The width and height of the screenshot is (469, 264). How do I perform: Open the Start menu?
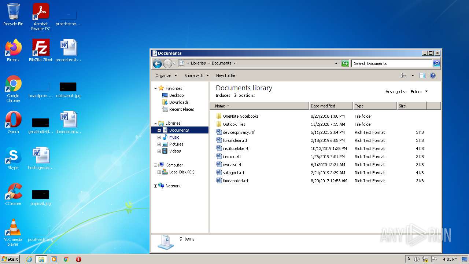point(10,259)
